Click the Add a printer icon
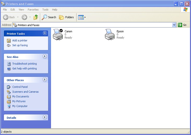191x135 pixels. click(9, 41)
